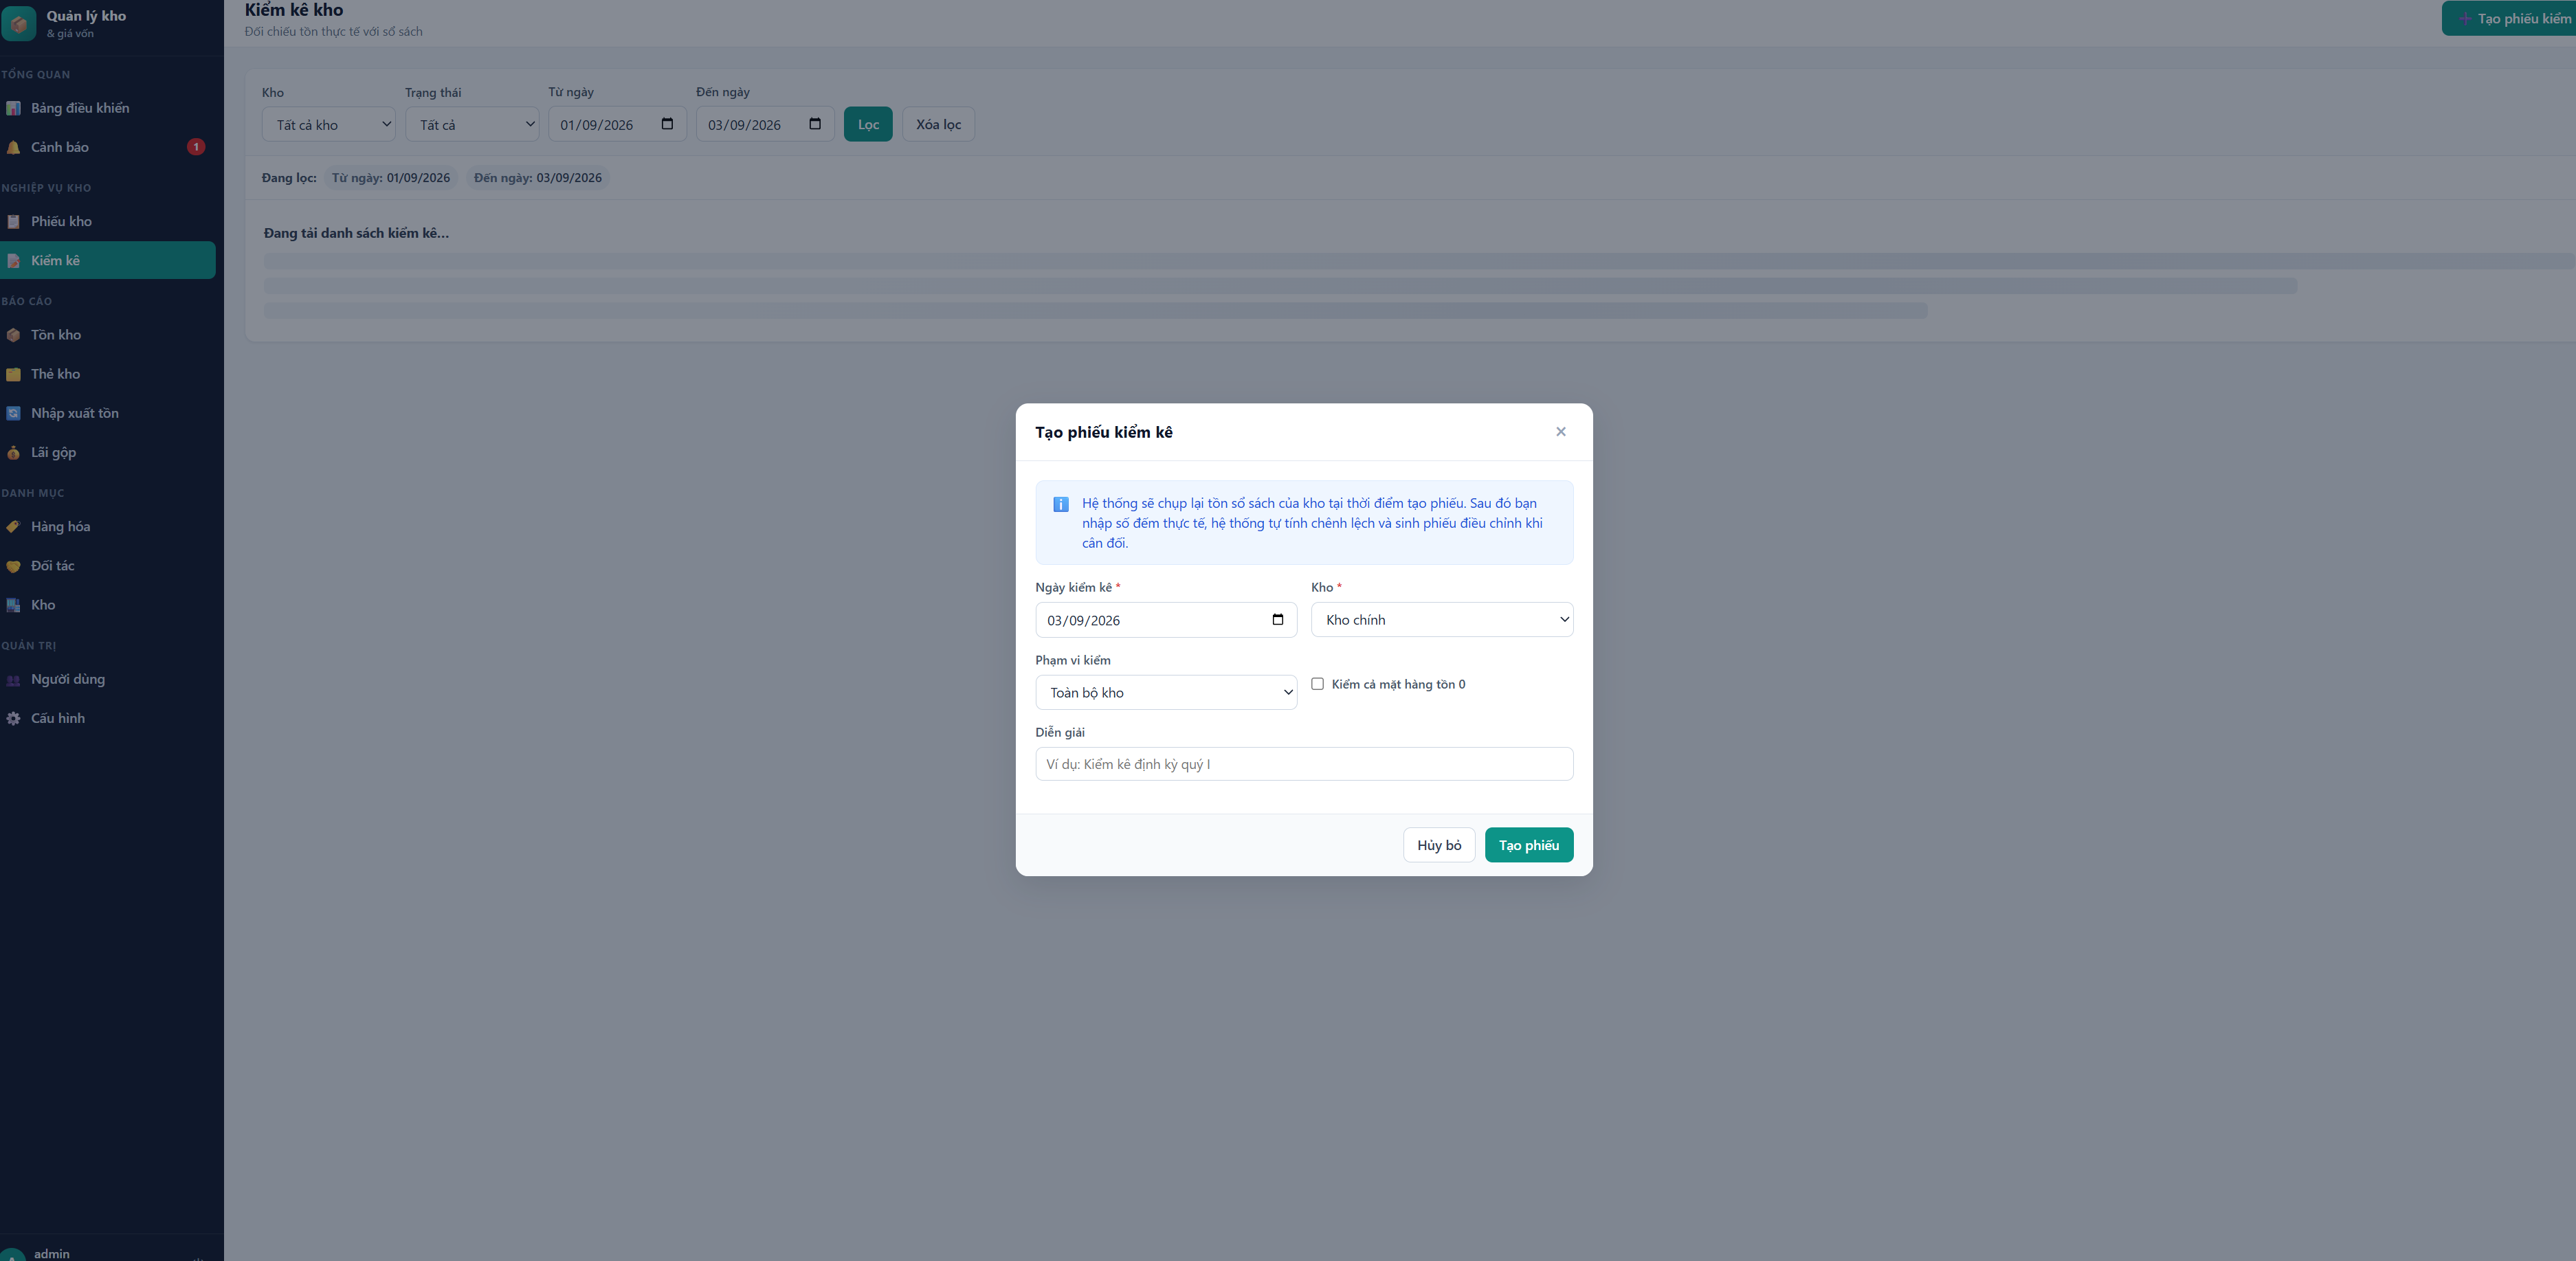Screen dimensions: 2576x1261
Task: Enable Kiểm cả mặt hàng tồn 0 checkbox
Action: click(x=1318, y=684)
